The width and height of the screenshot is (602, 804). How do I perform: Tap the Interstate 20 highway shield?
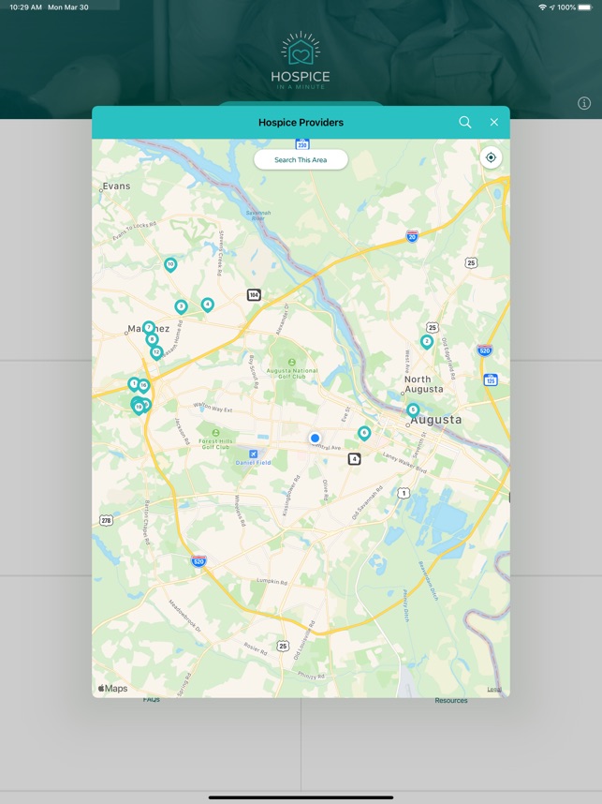[x=412, y=236]
